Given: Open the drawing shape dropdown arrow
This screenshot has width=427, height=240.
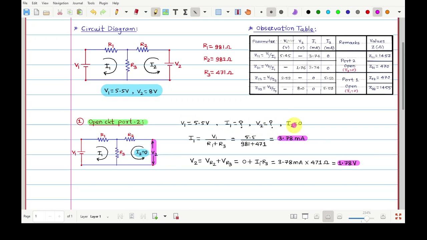Looking at the screenshot, I should click(x=205, y=12).
